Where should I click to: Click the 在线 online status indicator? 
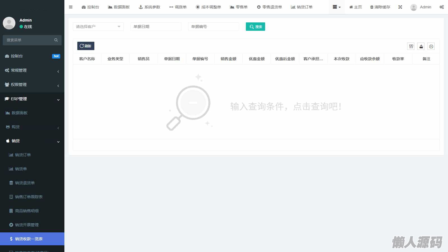(x=26, y=27)
